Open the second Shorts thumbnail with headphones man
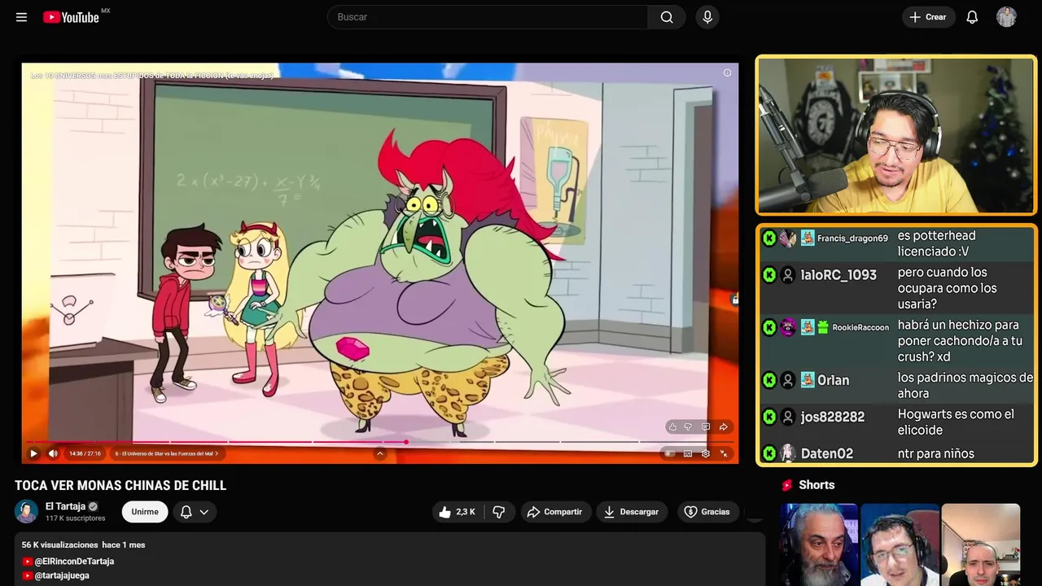The height and width of the screenshot is (586, 1042). pos(900,544)
